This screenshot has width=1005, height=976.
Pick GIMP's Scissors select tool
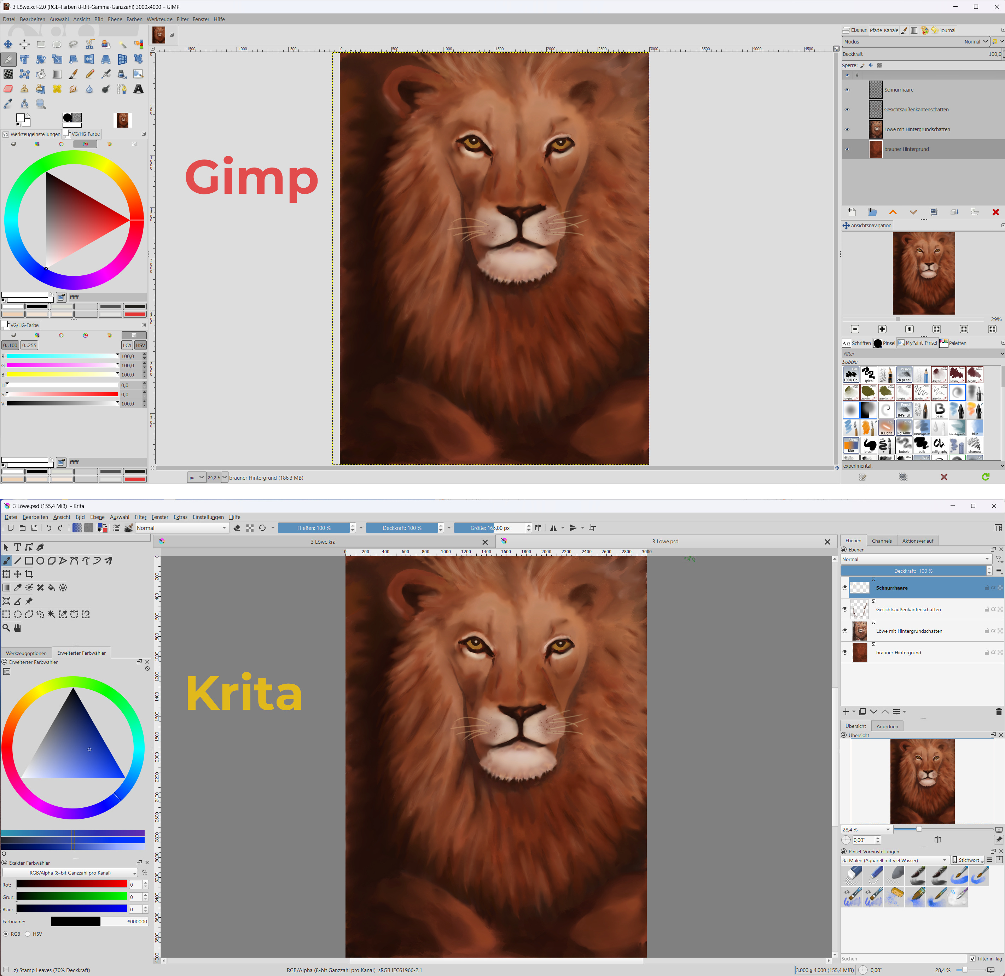(x=90, y=44)
